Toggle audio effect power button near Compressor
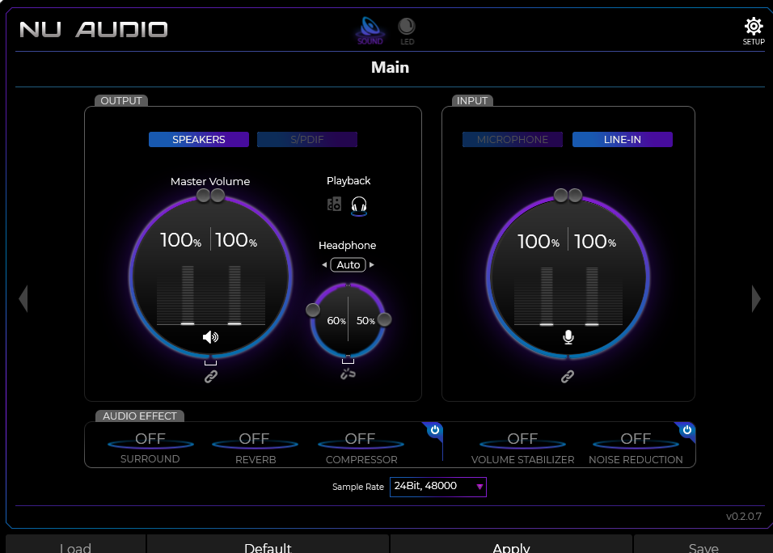The image size is (773, 553). point(435,430)
